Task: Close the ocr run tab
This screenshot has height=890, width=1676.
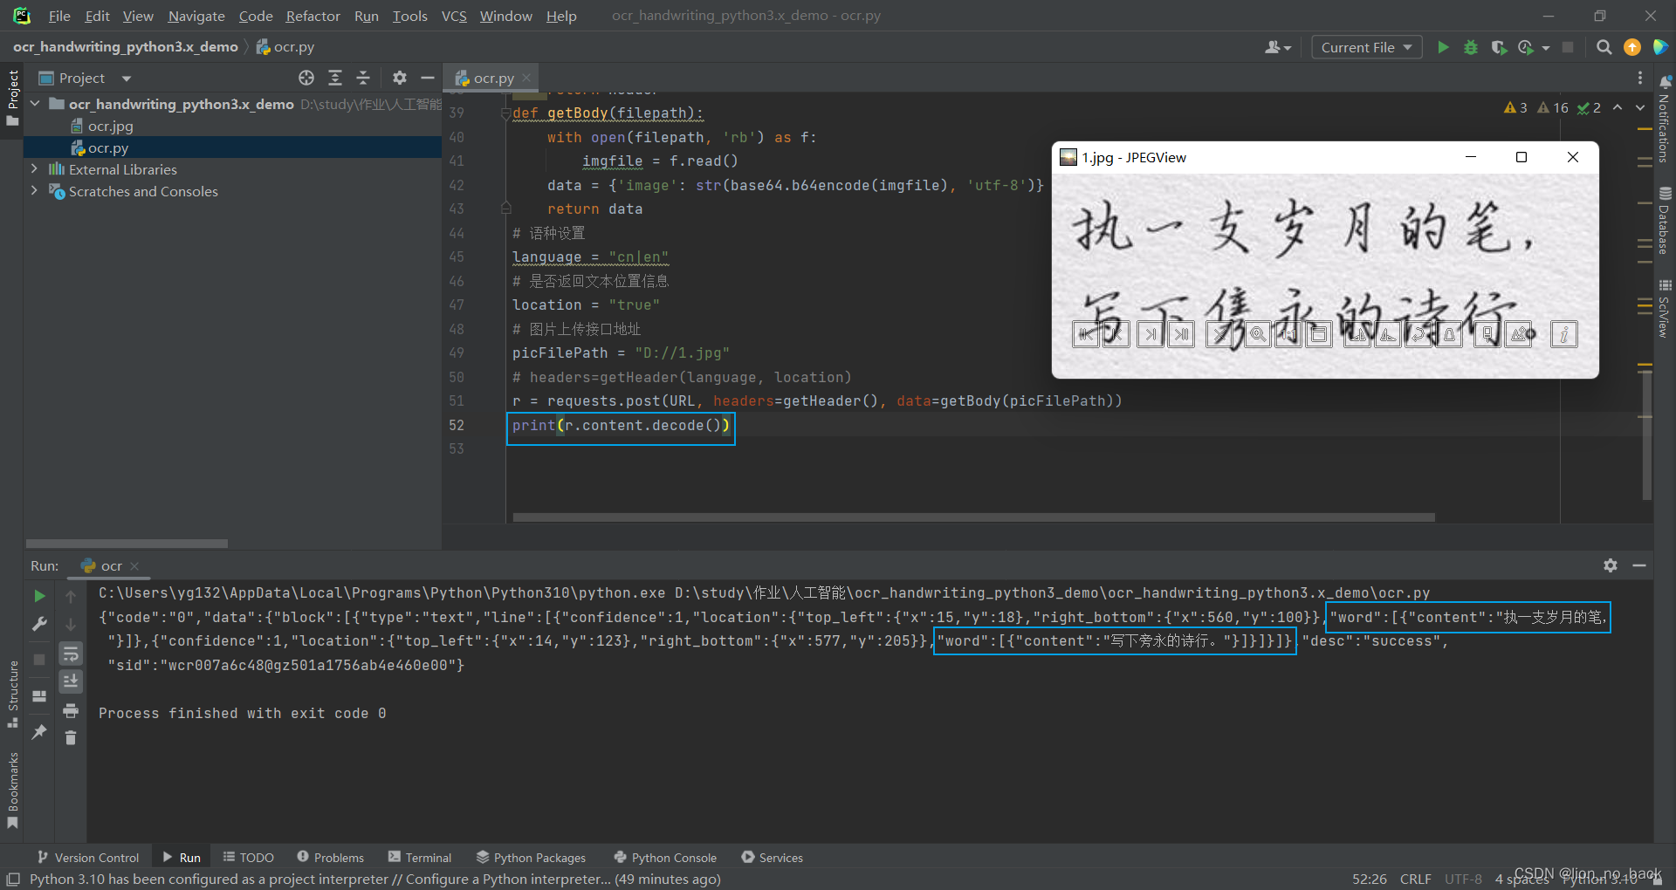Action: point(134,566)
